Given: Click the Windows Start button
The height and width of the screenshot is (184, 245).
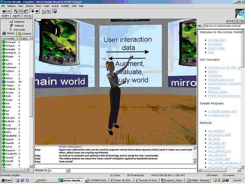Looking at the screenshot, I should click(x=6, y=181).
